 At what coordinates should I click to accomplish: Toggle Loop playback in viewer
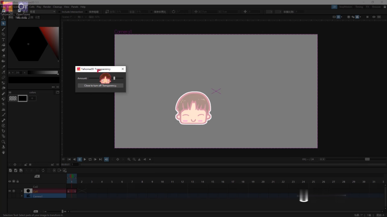(x=90, y=159)
